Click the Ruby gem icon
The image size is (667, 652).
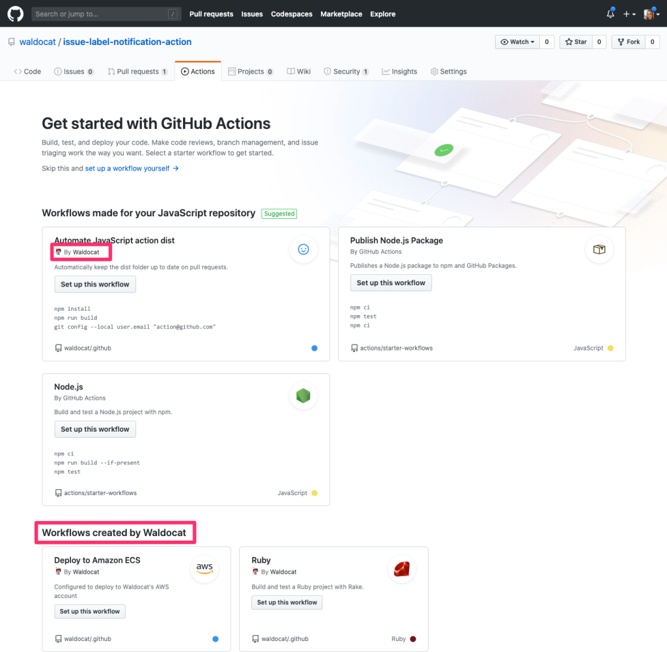[401, 568]
